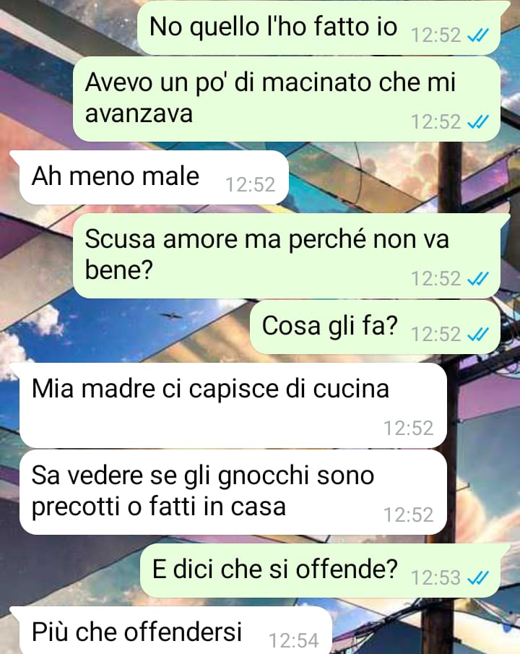Image resolution: width=520 pixels, height=654 pixels.
Task: Select message 'Avevo un po' di macinato che mi avanzava'
Action: (287, 99)
